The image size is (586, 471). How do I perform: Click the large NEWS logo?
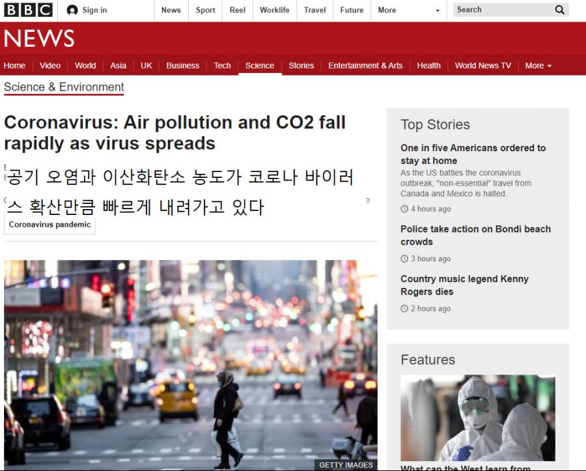pyautogui.click(x=39, y=39)
